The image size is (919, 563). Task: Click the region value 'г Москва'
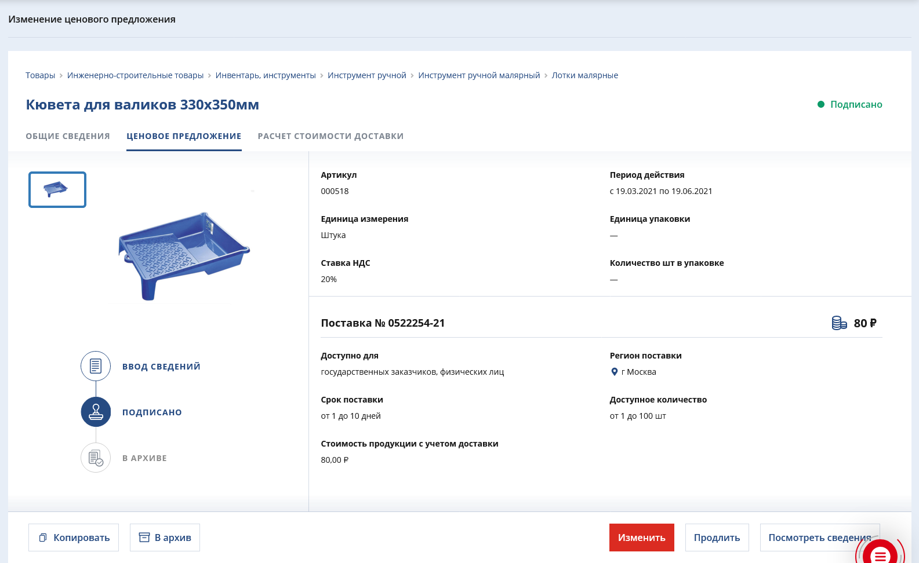[x=639, y=372]
